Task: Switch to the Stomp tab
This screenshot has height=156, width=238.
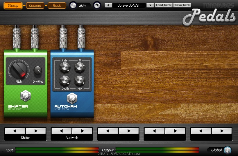Action: 13,6
